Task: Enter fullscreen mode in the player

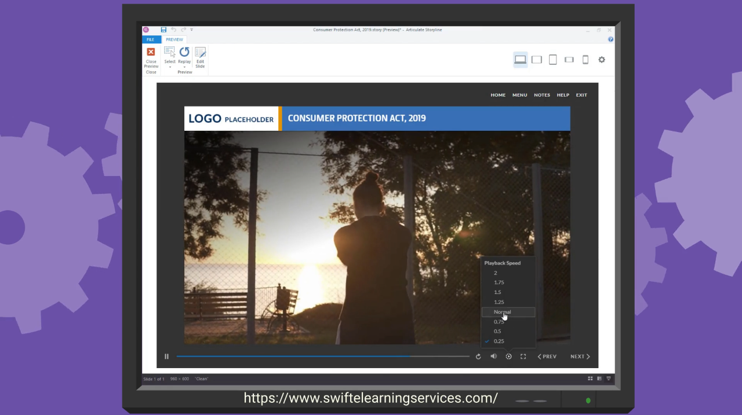Action: click(523, 357)
